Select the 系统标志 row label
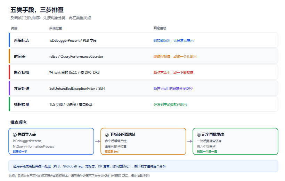 pos(22,41)
